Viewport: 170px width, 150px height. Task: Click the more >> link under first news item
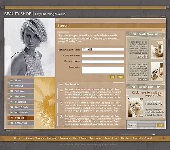pos(143,57)
